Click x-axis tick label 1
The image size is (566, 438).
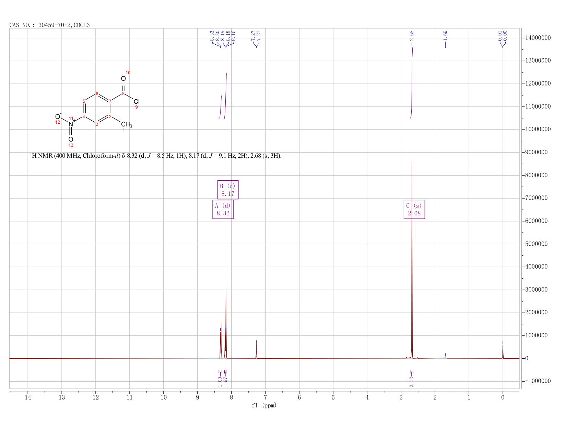[469, 397]
